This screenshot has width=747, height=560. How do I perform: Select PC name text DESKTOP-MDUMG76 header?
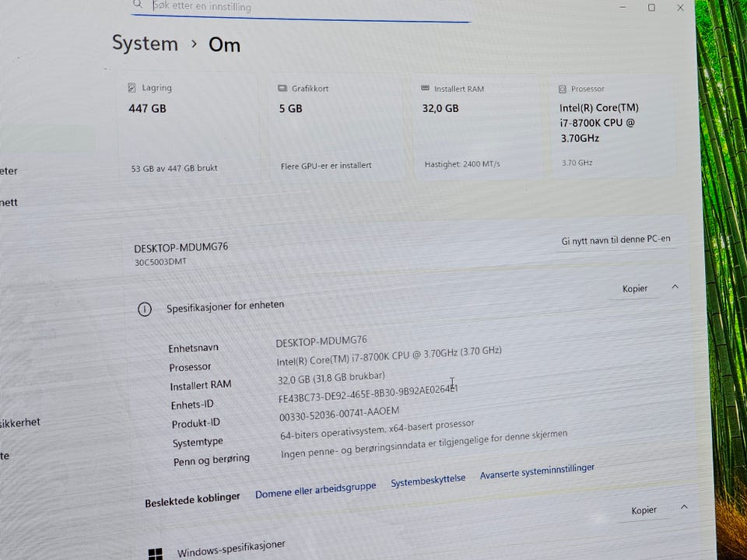pyautogui.click(x=181, y=247)
